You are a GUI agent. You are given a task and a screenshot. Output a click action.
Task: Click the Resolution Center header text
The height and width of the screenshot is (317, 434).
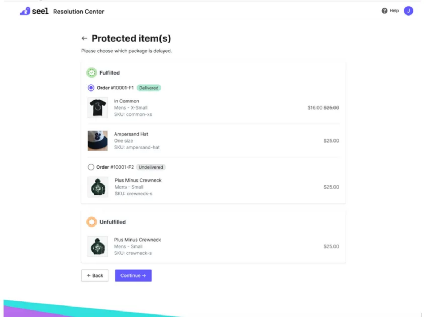pyautogui.click(x=78, y=12)
